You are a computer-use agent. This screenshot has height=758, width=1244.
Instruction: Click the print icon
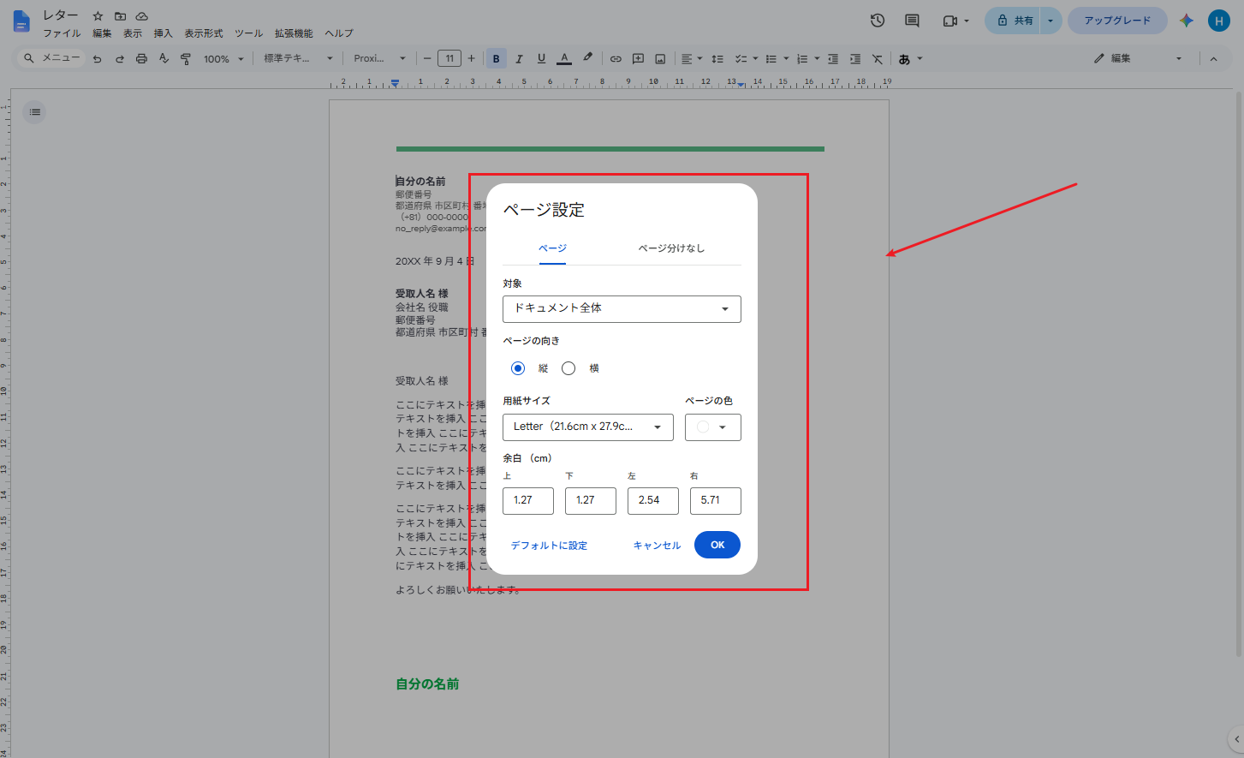[141, 59]
